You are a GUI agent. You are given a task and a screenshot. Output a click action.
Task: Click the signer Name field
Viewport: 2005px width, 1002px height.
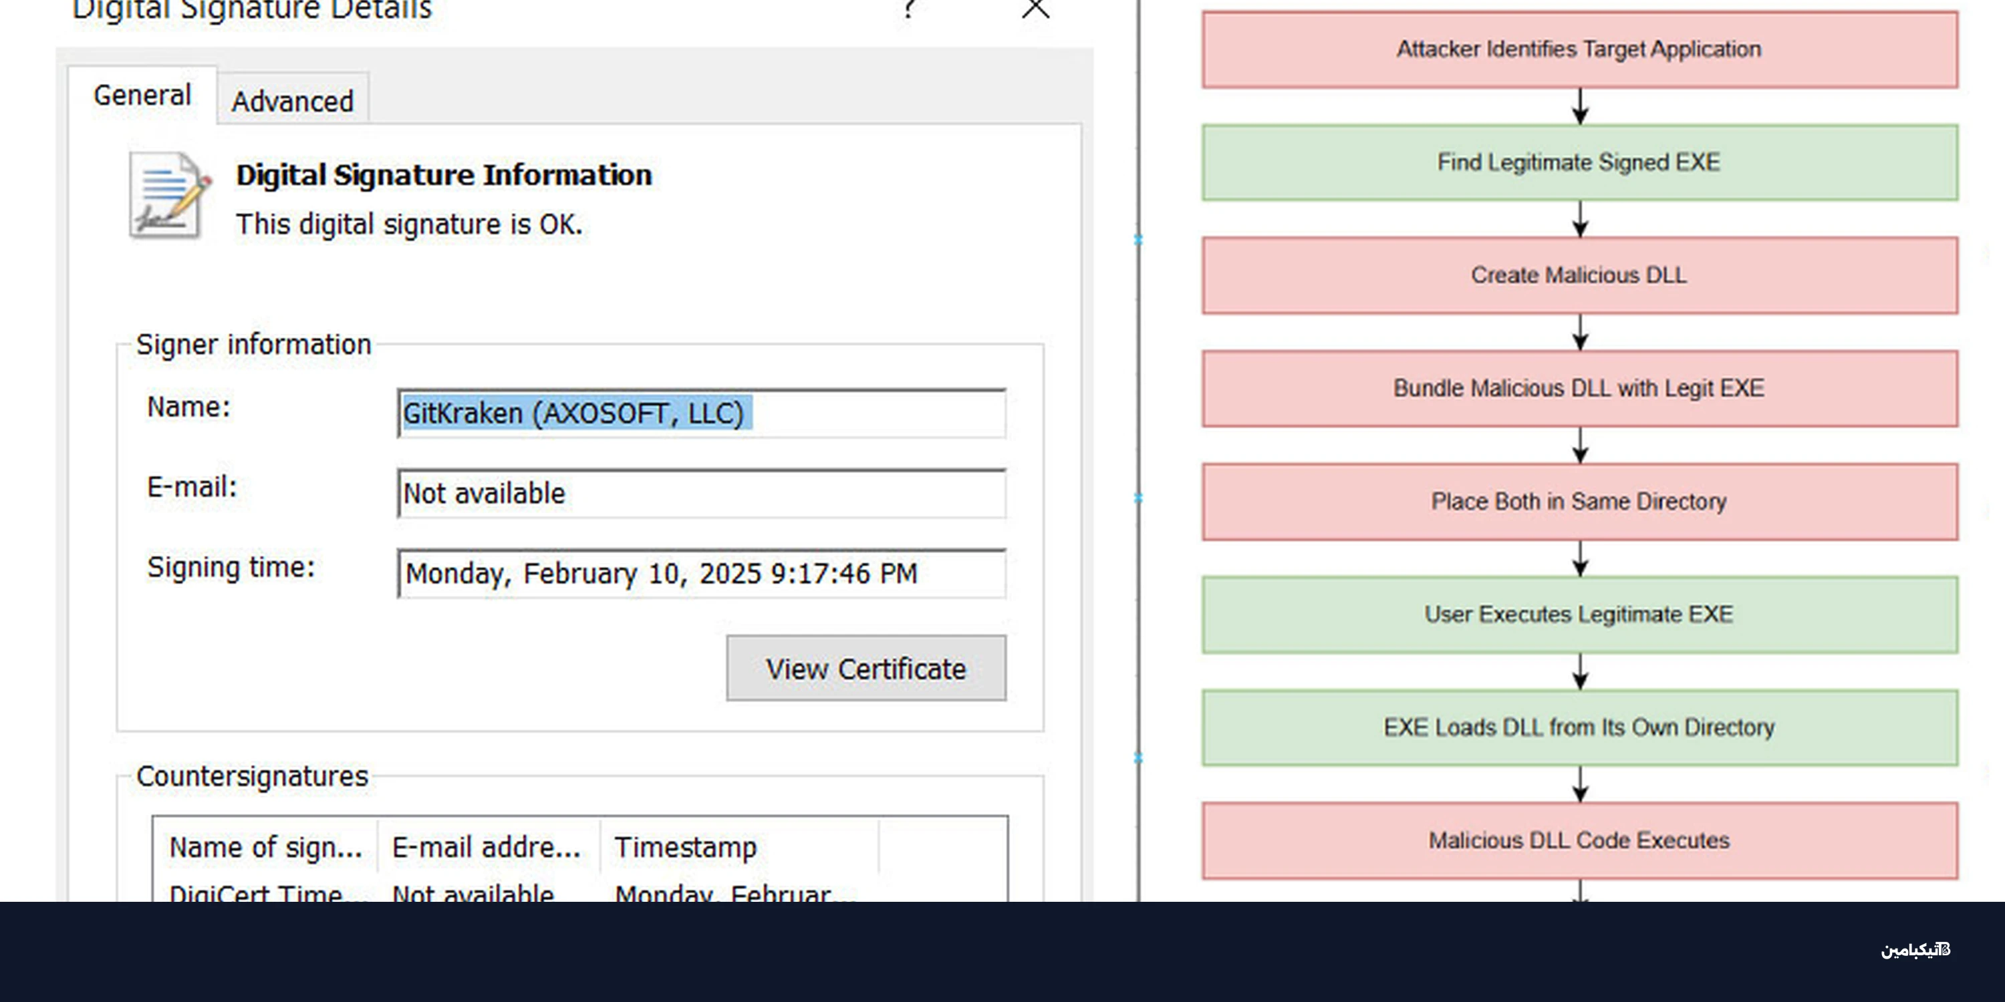700,413
